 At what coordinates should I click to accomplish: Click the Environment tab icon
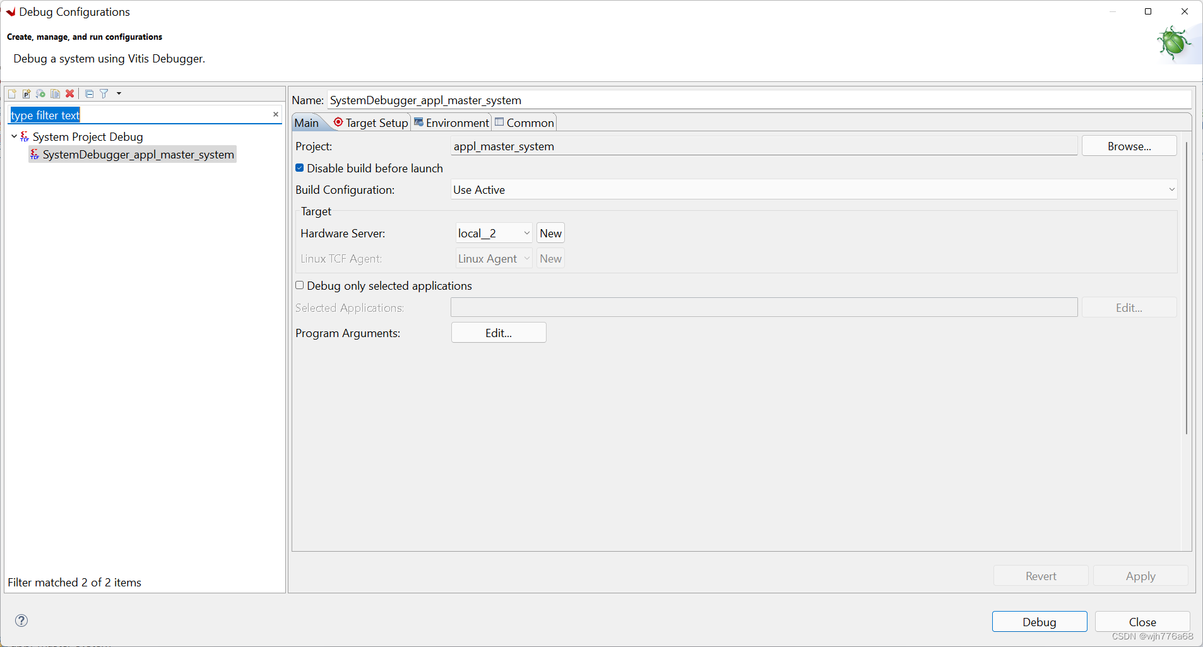pos(418,122)
